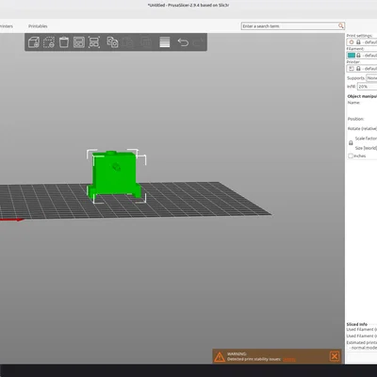Click the Delete selected object icon
The image size is (377, 377).
tap(49, 42)
